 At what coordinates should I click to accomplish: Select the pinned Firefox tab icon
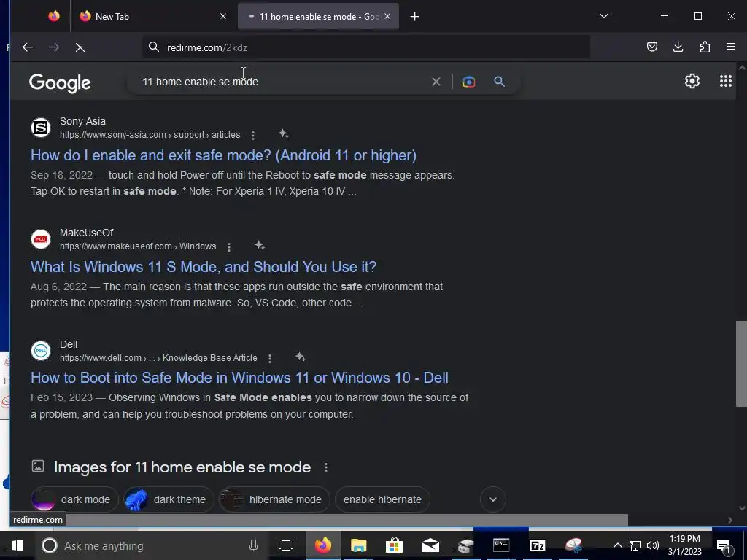(54, 16)
